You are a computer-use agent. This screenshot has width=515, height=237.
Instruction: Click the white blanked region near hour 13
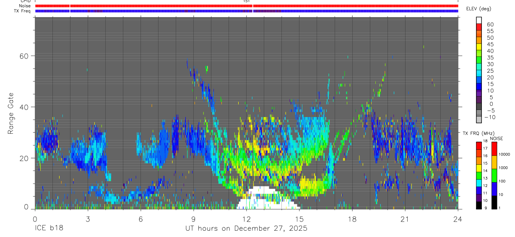click(268, 198)
